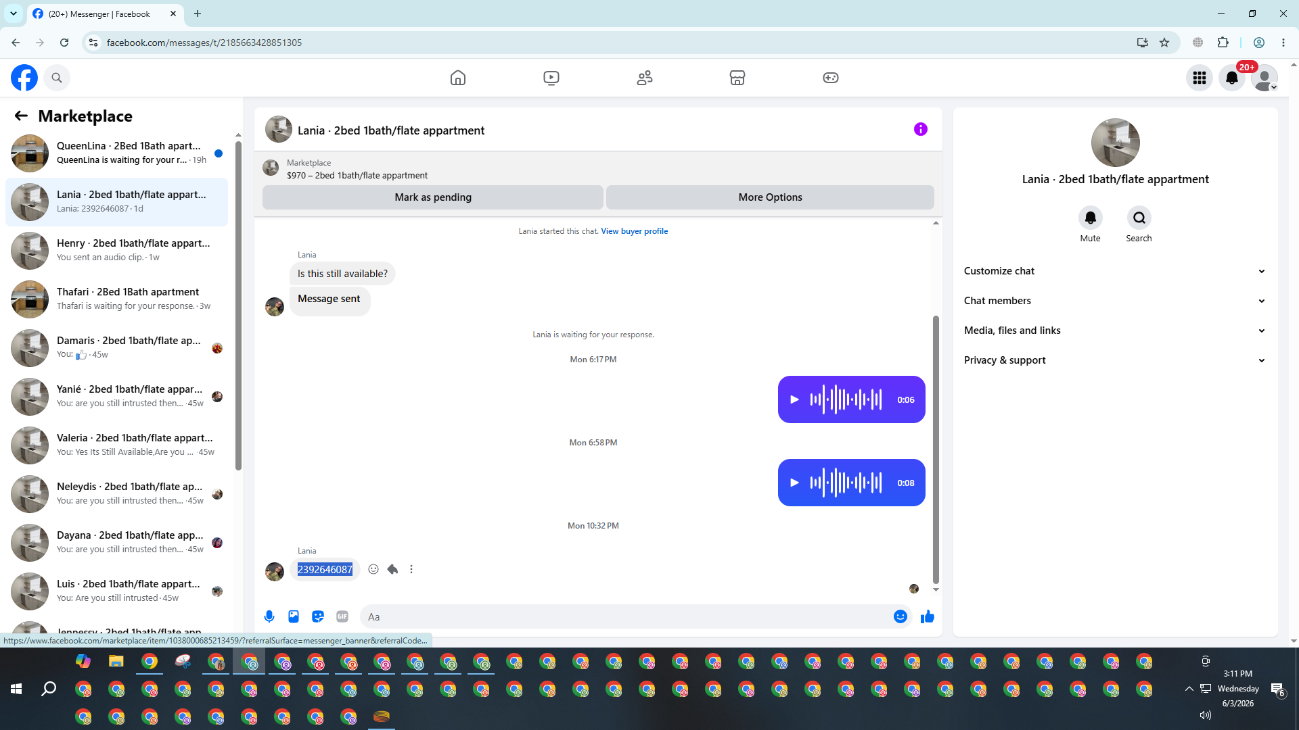Open the Marketplace storefront icon
The height and width of the screenshot is (730, 1299).
737,78
